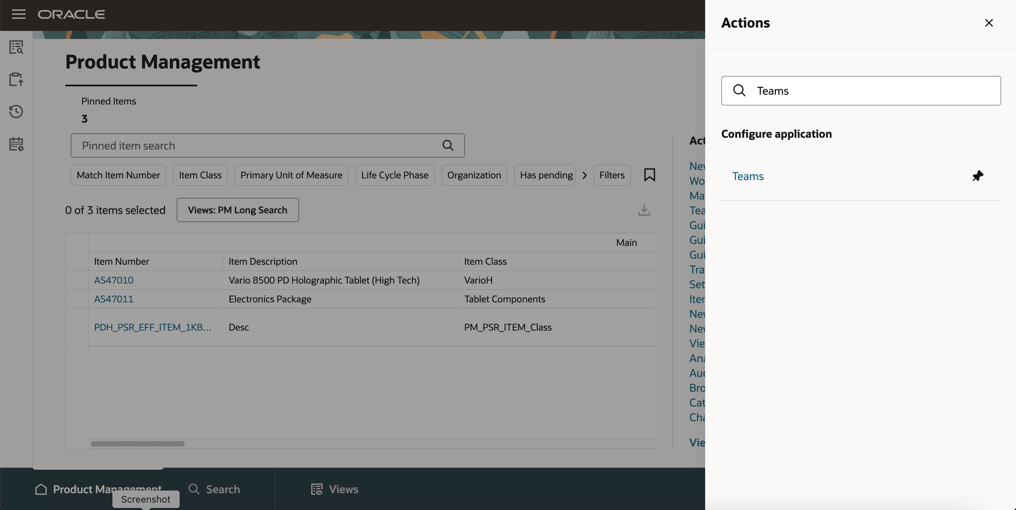1016x510 pixels.
Task: Open the clipboard upload sidebar icon
Action: [x=16, y=79]
